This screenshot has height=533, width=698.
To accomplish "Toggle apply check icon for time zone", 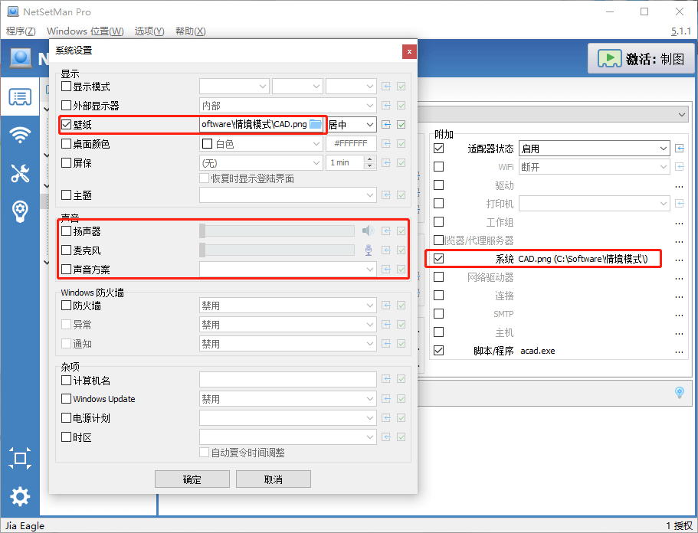I will (x=401, y=437).
